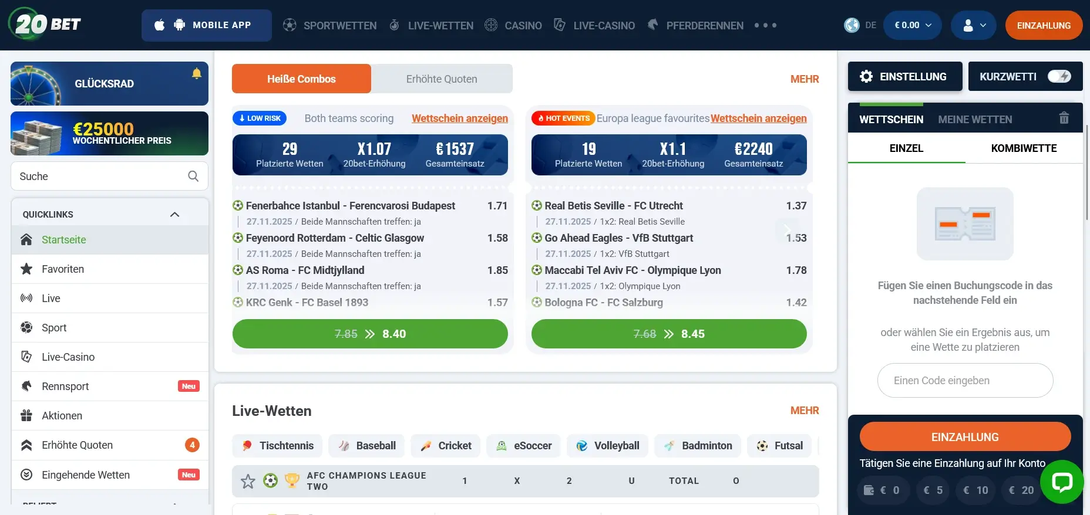Viewport: 1090px width, 515px height.
Task: Click the AFC Champions League trophy icon
Action: (292, 481)
